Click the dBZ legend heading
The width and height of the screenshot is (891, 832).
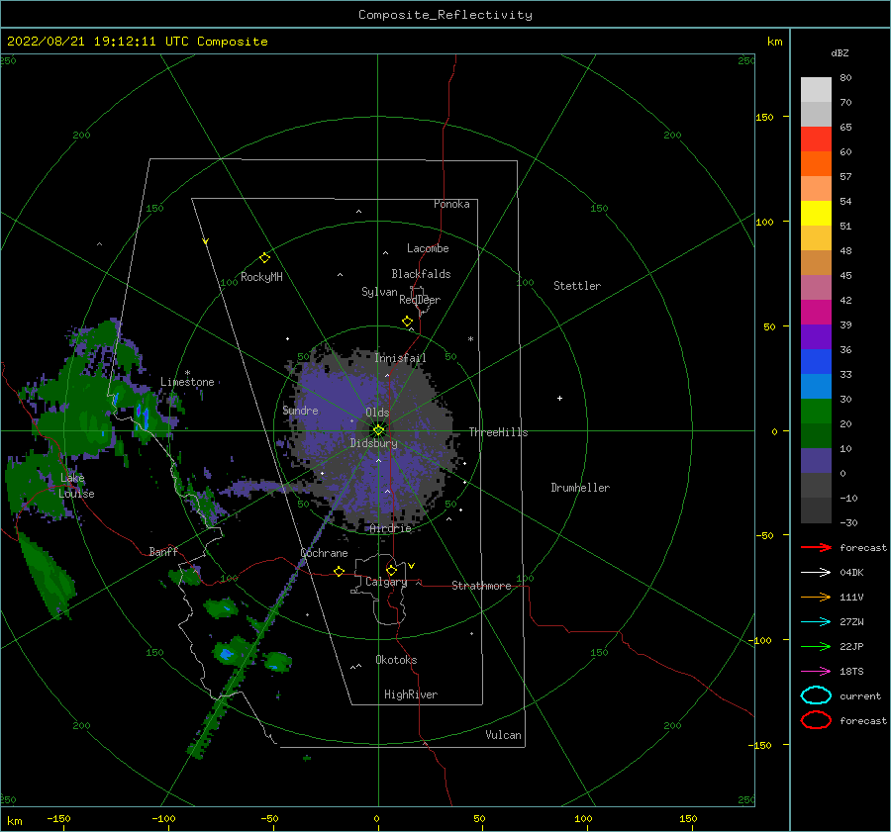point(840,52)
